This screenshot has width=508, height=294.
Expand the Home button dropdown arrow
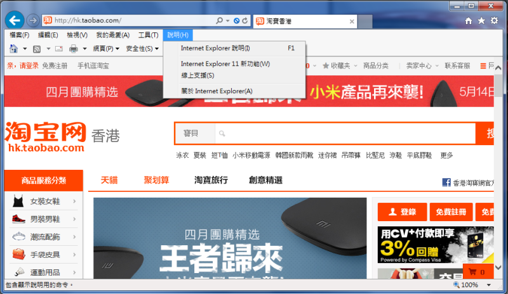pos(25,49)
